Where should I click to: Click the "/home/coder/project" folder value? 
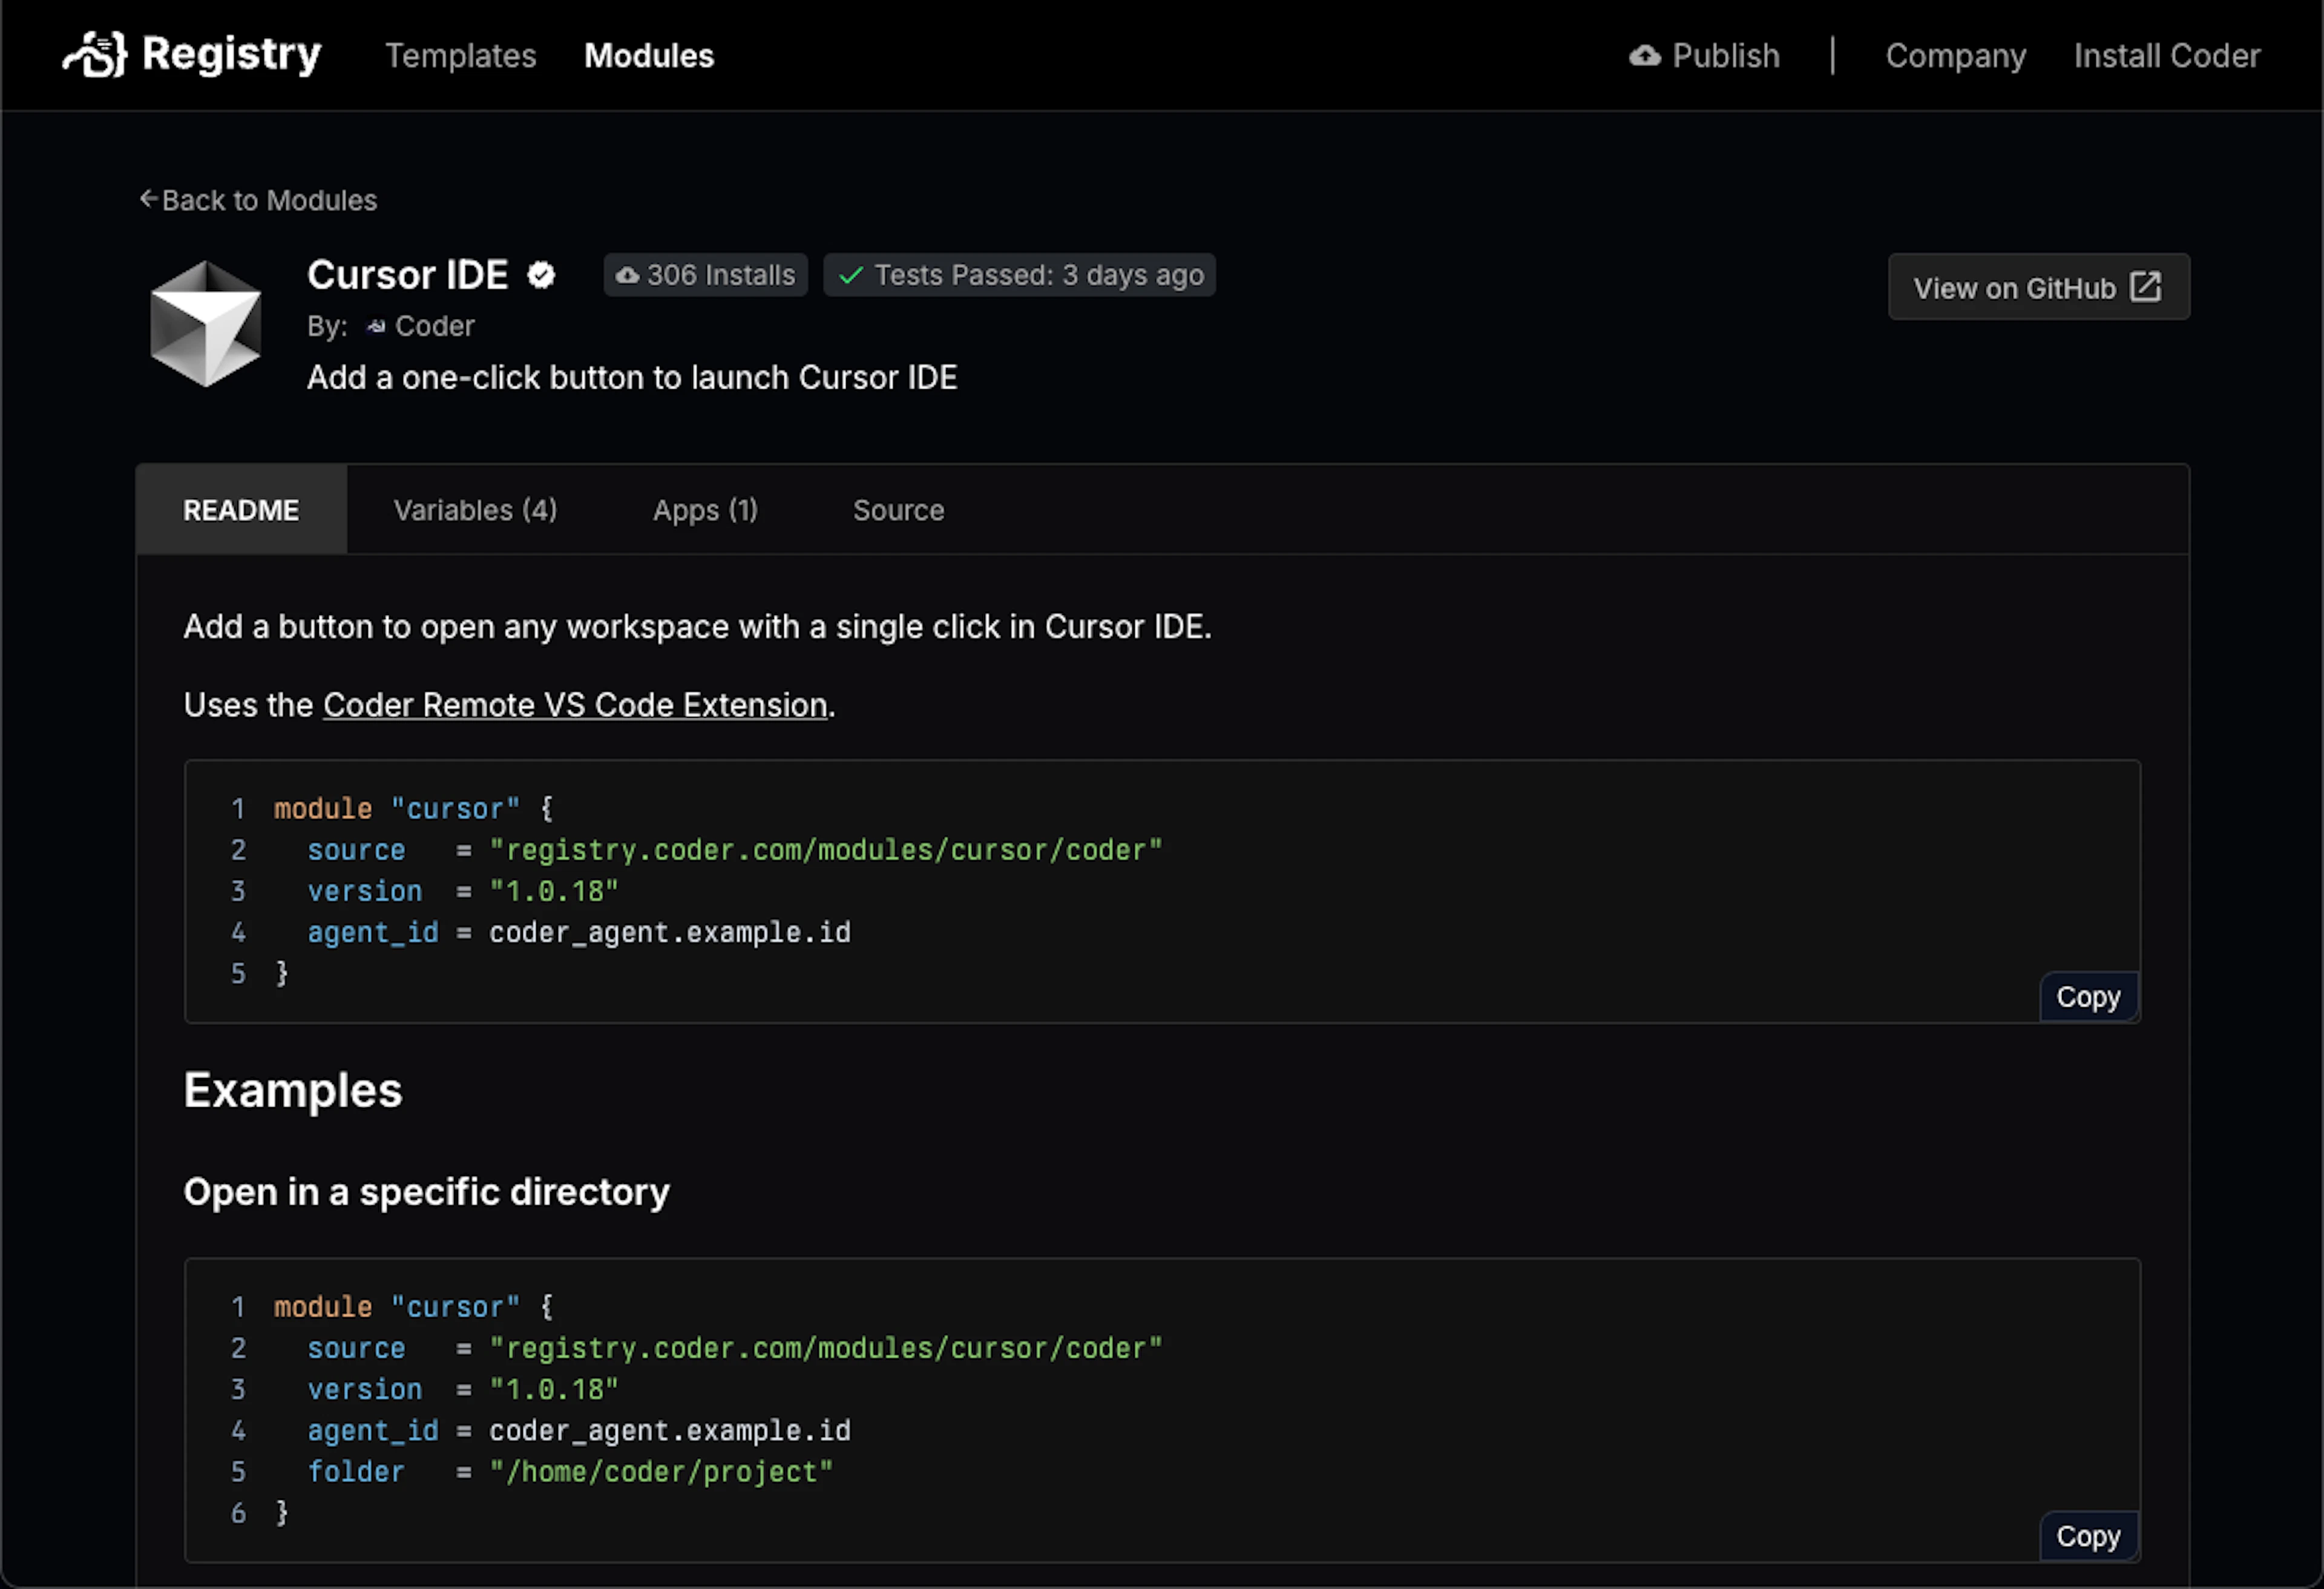661,1472
